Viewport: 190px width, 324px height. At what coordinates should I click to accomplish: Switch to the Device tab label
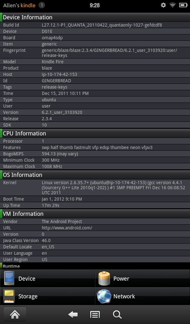(x=27, y=279)
